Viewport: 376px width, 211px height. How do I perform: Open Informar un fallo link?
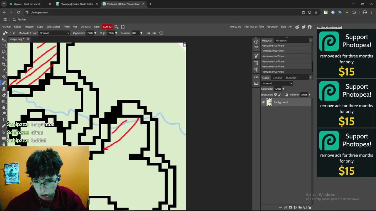pos(254,27)
